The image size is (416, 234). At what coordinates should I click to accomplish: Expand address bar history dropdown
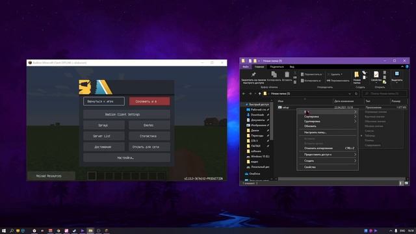[350, 94]
